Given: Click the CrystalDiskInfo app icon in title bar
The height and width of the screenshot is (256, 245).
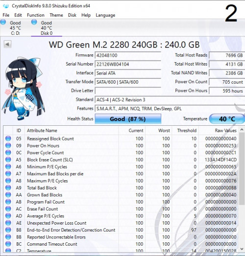Looking at the screenshot, I should click(x=6, y=6).
